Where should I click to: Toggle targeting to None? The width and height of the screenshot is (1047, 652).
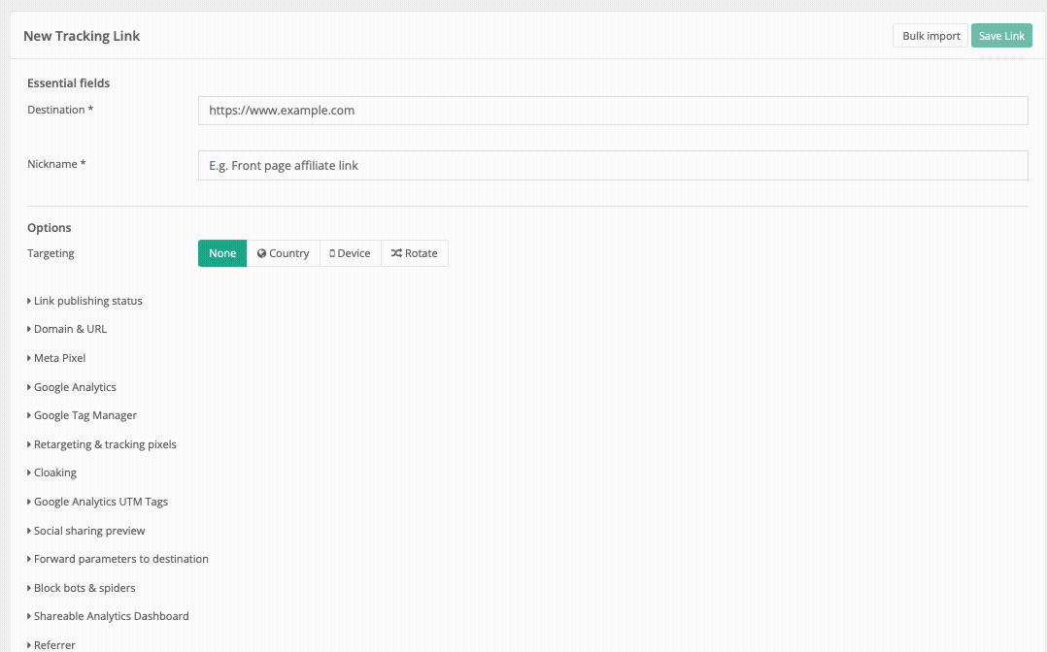221,252
